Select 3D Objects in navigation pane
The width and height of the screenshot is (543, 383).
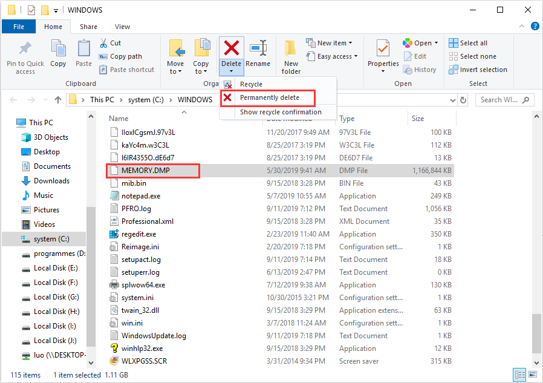point(45,137)
